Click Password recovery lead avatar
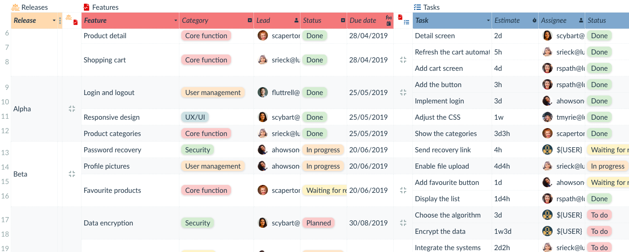629x252 pixels. coord(263,150)
